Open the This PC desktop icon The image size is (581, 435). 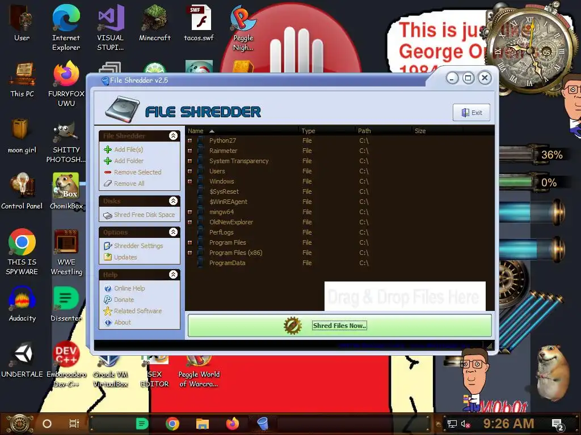(x=22, y=79)
